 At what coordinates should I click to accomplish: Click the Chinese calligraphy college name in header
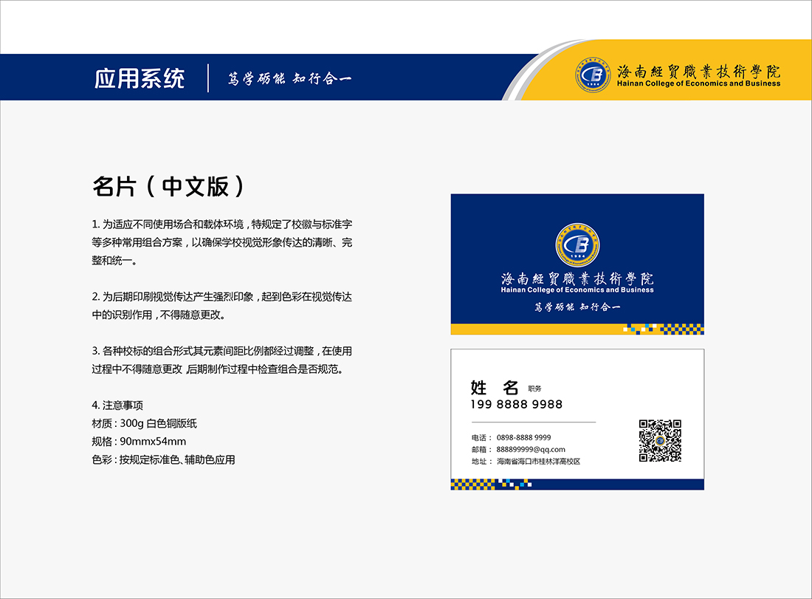click(x=698, y=72)
